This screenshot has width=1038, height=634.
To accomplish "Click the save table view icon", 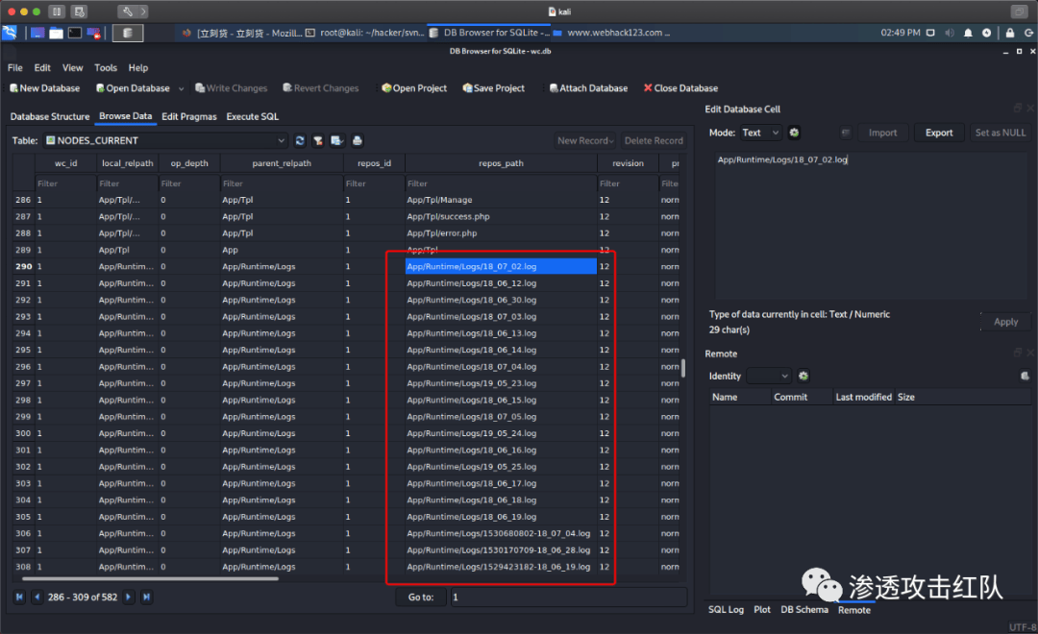I will pyautogui.click(x=337, y=140).
